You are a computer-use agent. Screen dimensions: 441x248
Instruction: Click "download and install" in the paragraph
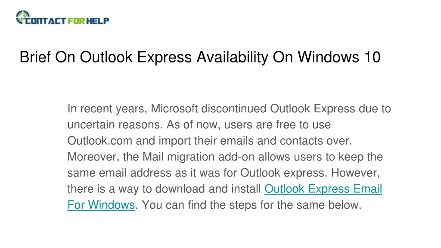pyautogui.click(x=208, y=189)
